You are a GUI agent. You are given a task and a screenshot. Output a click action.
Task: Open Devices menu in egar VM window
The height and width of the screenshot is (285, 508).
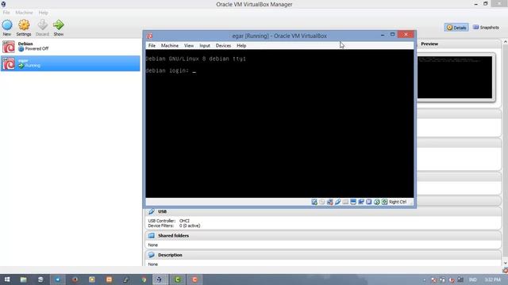223,46
